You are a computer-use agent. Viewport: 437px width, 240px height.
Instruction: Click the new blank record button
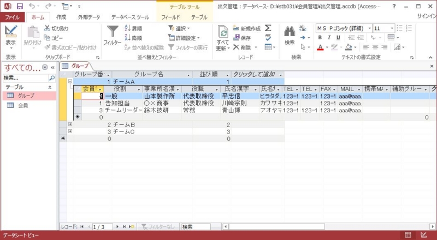(132, 227)
